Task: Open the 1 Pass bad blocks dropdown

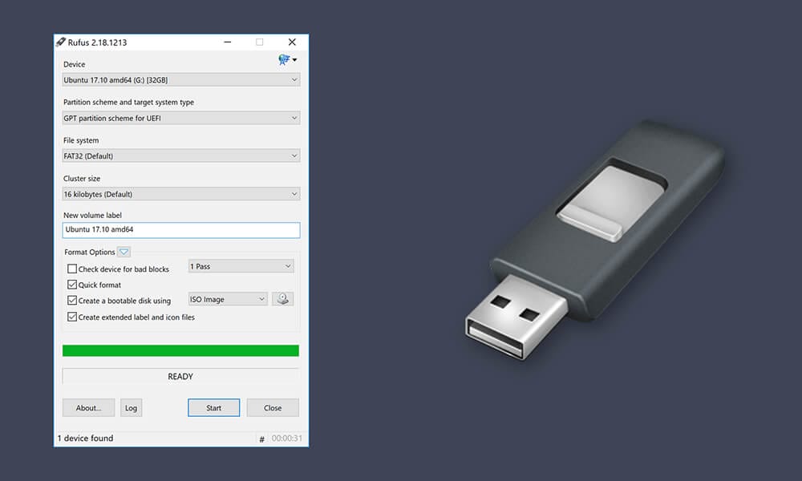Action: (x=239, y=265)
